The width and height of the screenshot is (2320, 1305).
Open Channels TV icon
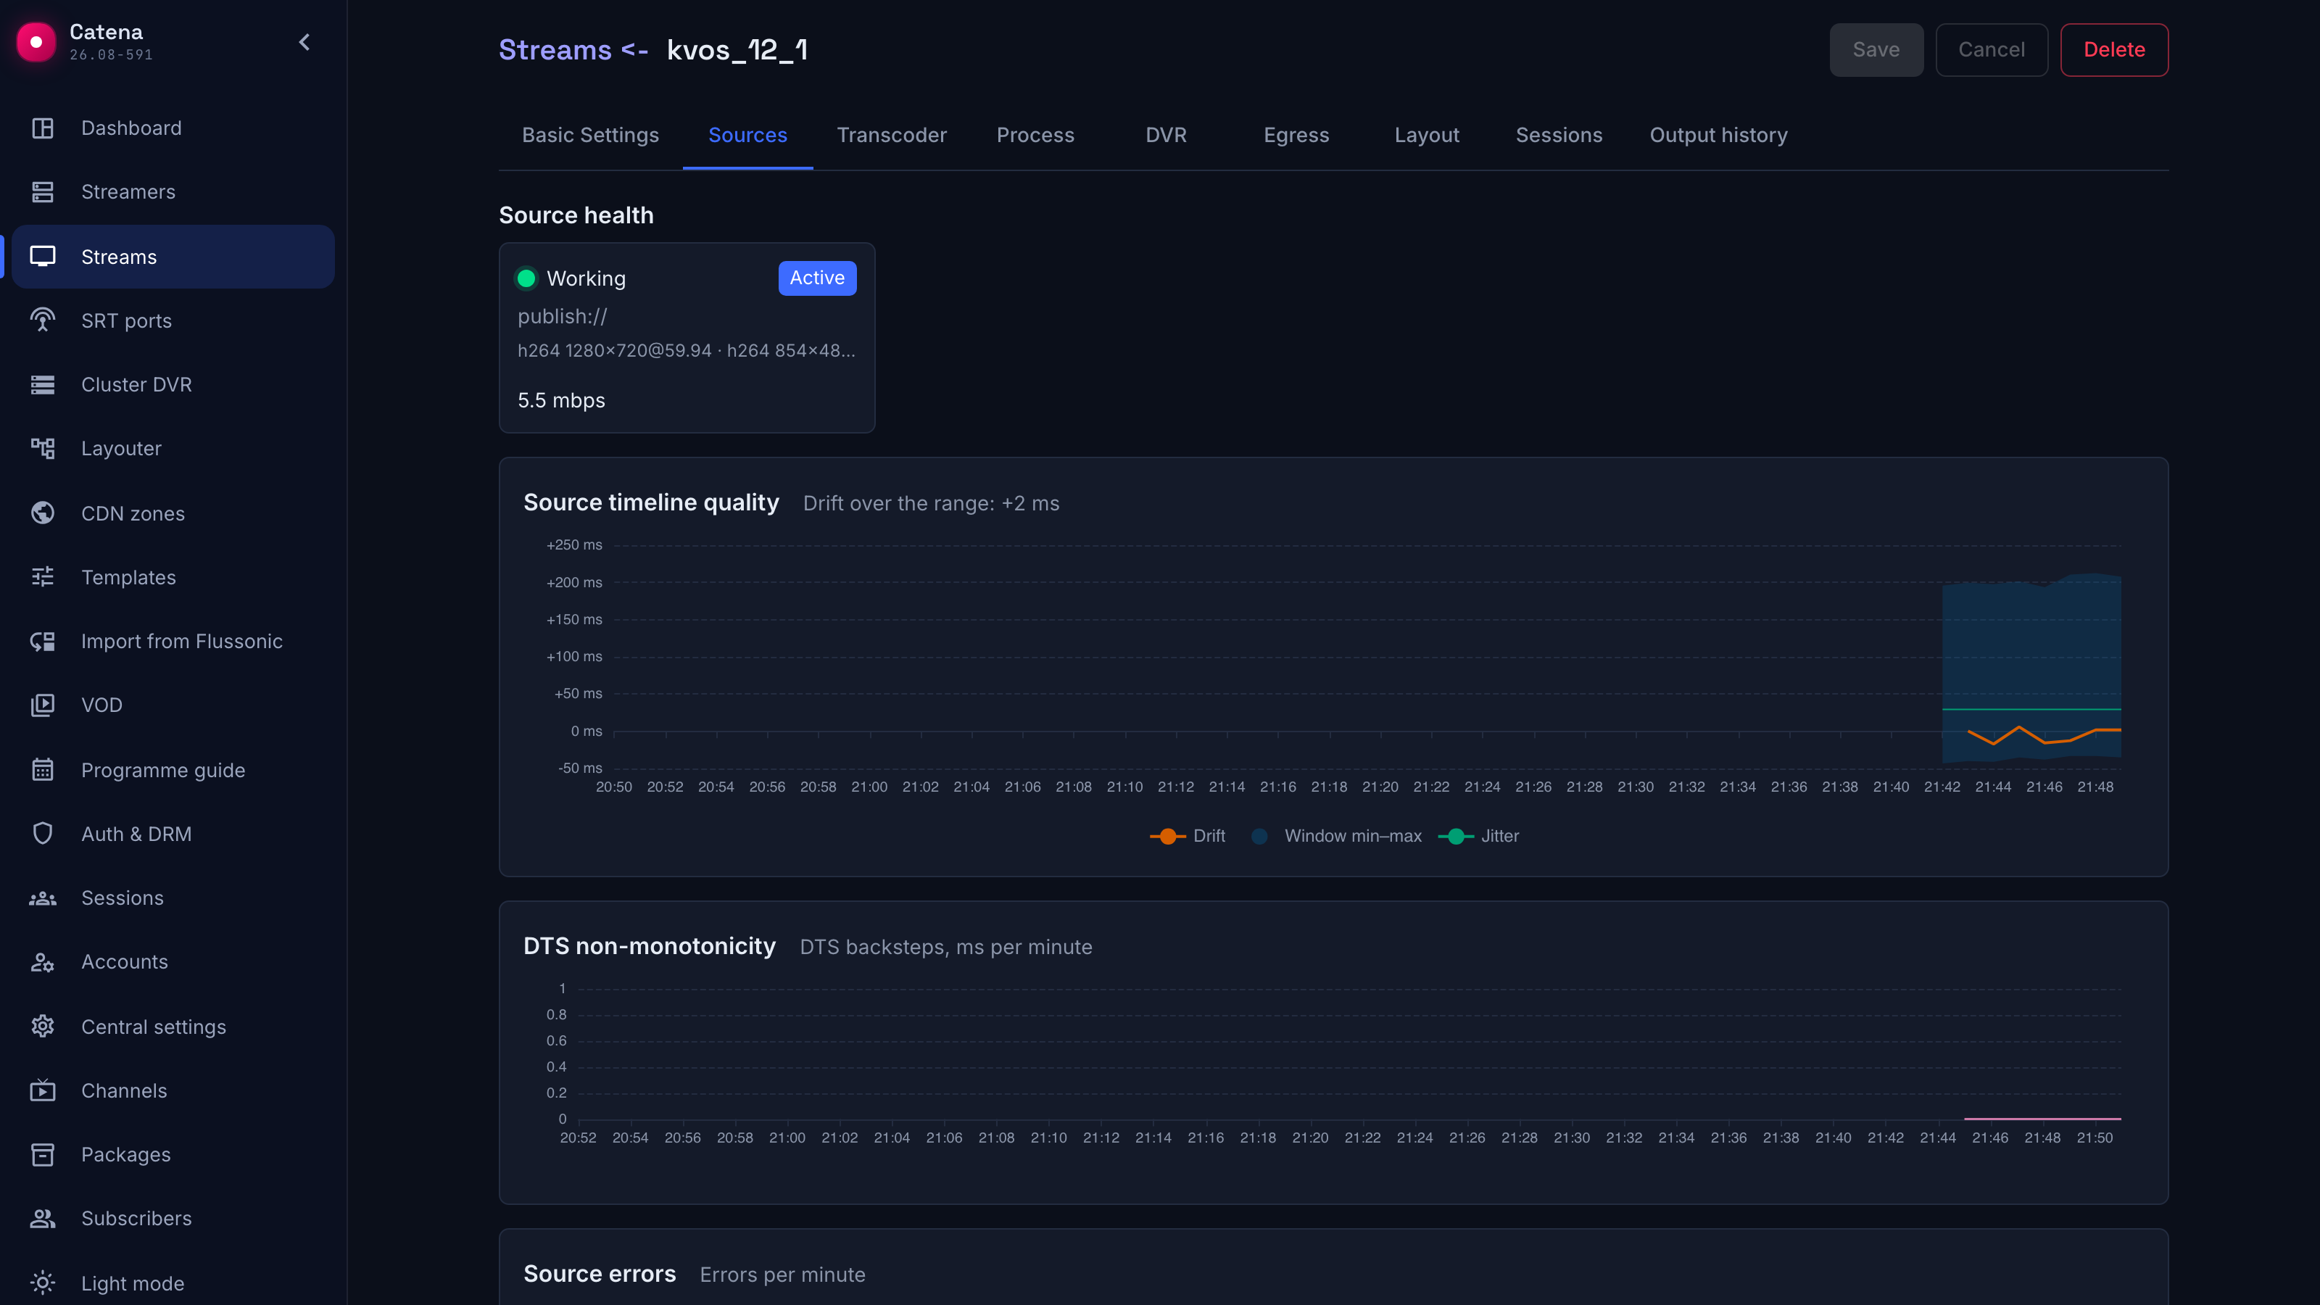tap(42, 1090)
